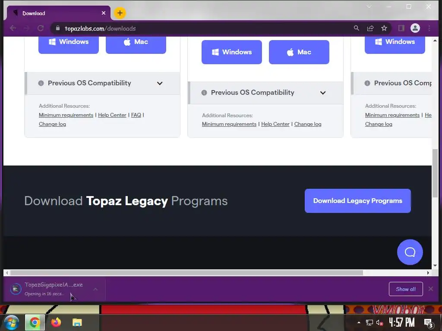
Task: Open Minimum requirements link in first card
Action: point(66,115)
